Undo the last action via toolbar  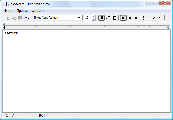[x=27, y=18]
